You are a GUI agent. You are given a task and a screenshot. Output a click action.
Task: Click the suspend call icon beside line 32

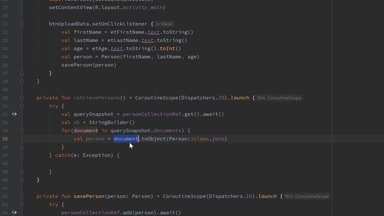pyautogui.click(x=14, y=114)
